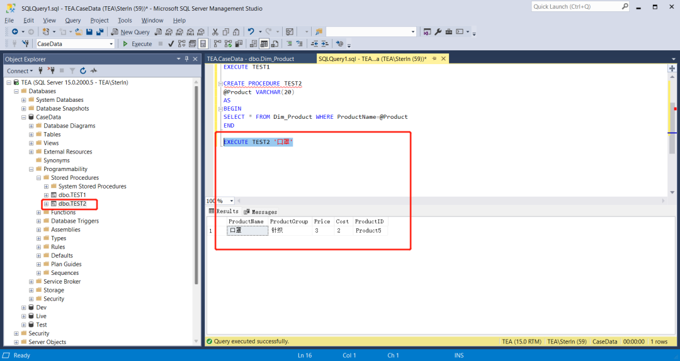The image size is (680, 361).
Task: Toggle auto-hide pin on Object Explorer
Action: coord(186,59)
